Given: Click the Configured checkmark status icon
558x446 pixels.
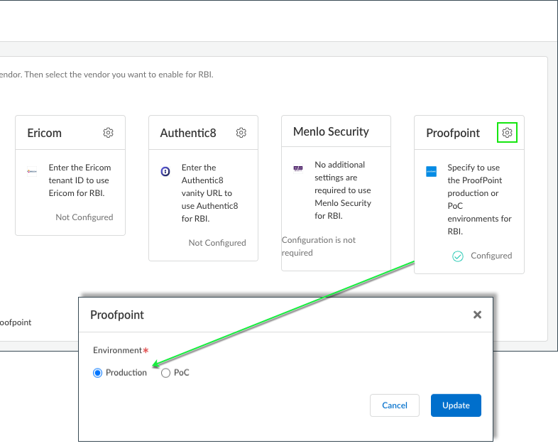Looking at the screenshot, I should [458, 256].
